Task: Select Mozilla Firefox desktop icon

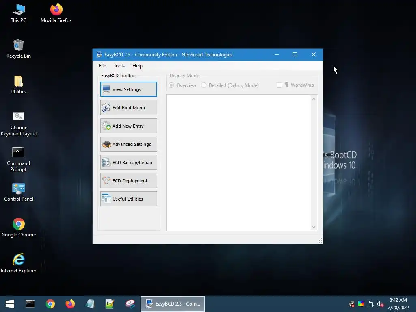Action: click(56, 13)
